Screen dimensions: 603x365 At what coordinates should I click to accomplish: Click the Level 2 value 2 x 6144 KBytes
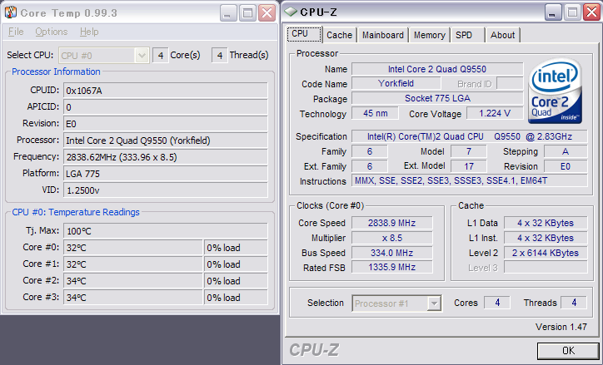pyautogui.click(x=546, y=253)
